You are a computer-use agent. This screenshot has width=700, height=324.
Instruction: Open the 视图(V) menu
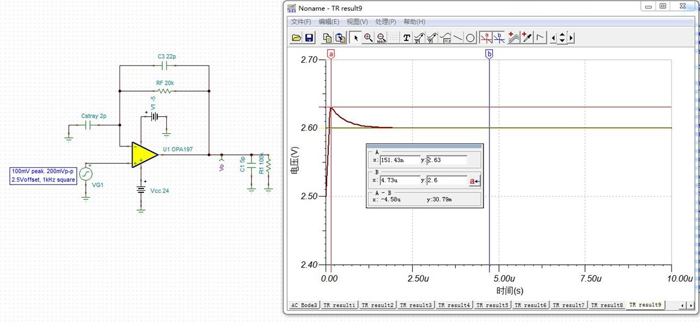(357, 22)
